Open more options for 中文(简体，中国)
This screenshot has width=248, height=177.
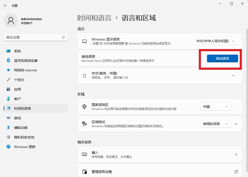233,76
